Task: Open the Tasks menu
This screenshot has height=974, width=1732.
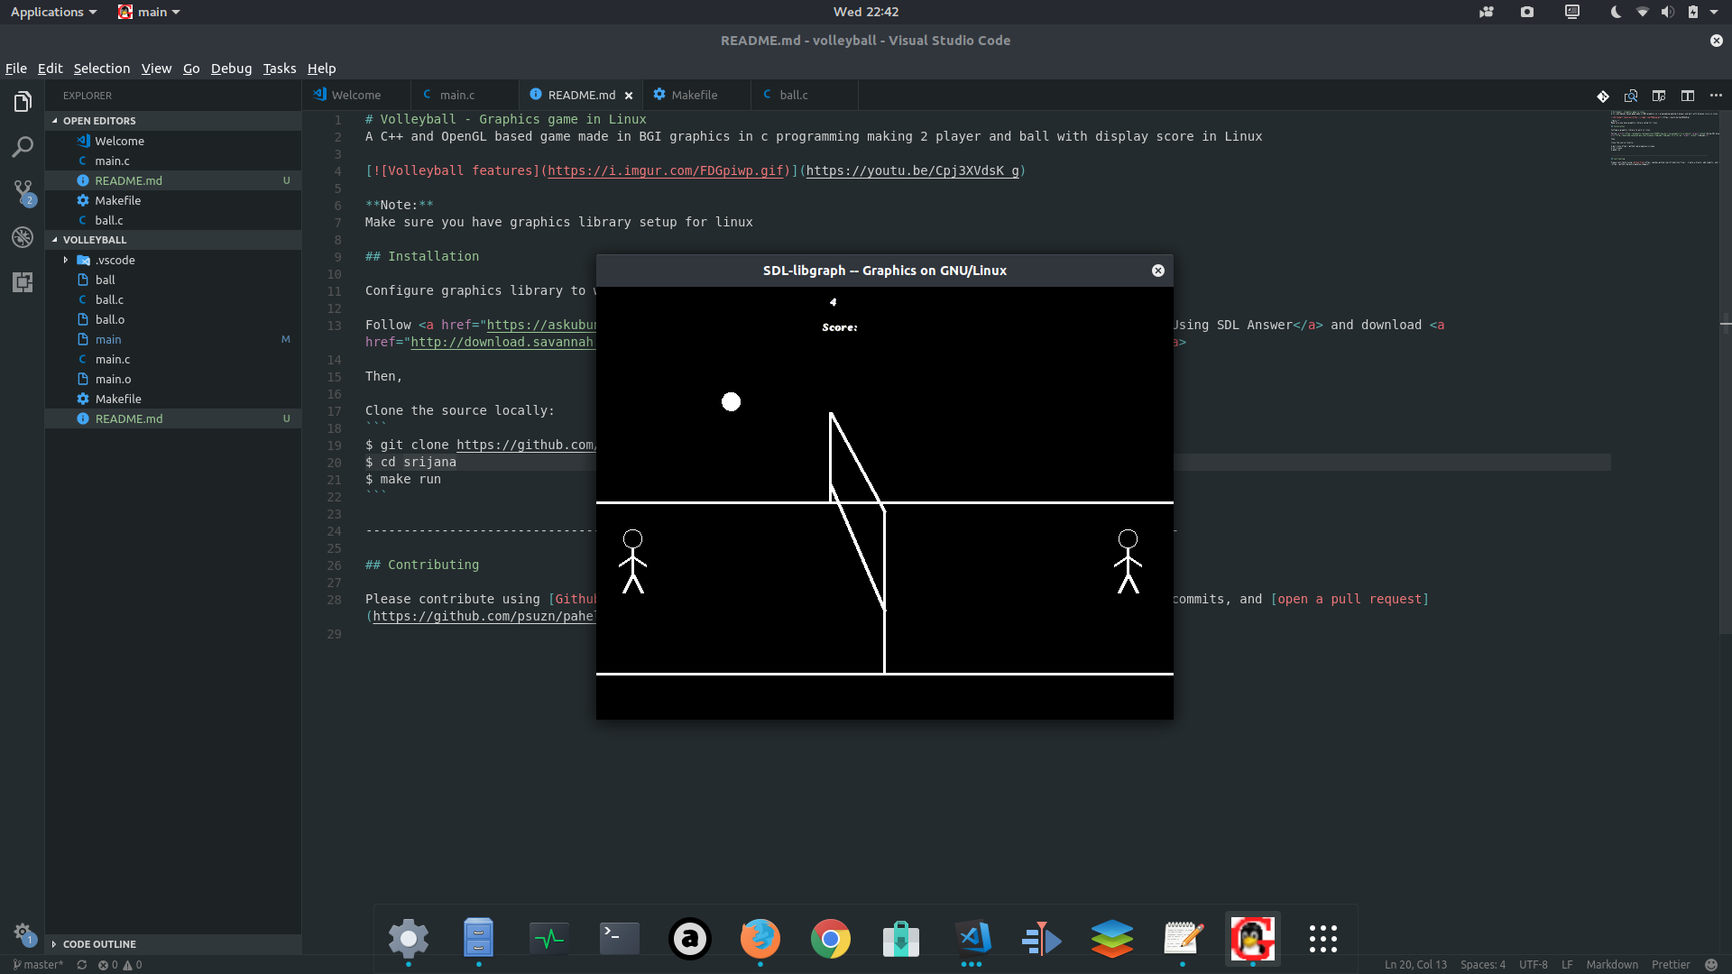Action: coord(280,69)
